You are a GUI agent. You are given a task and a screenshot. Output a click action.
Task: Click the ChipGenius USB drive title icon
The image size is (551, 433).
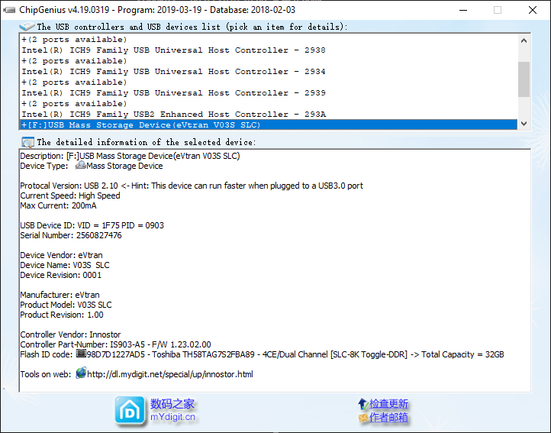pos(9,10)
